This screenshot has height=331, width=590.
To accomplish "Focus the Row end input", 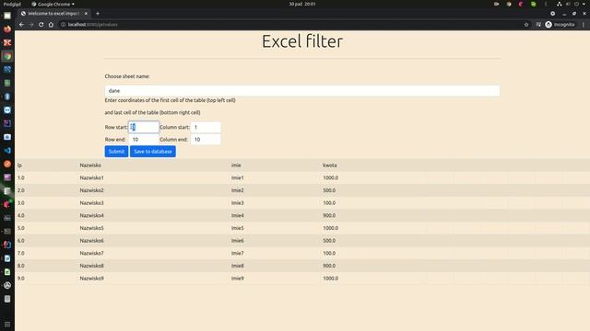I will point(144,139).
